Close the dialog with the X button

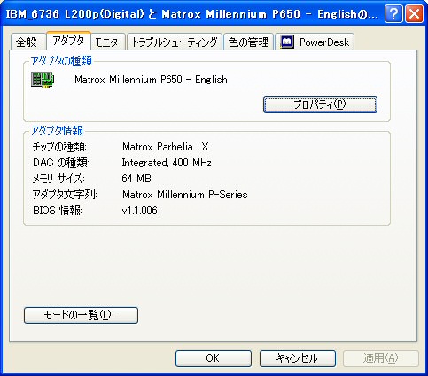pyautogui.click(x=414, y=14)
